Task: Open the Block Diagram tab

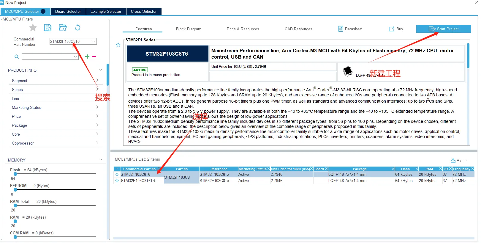Action: [x=189, y=29]
